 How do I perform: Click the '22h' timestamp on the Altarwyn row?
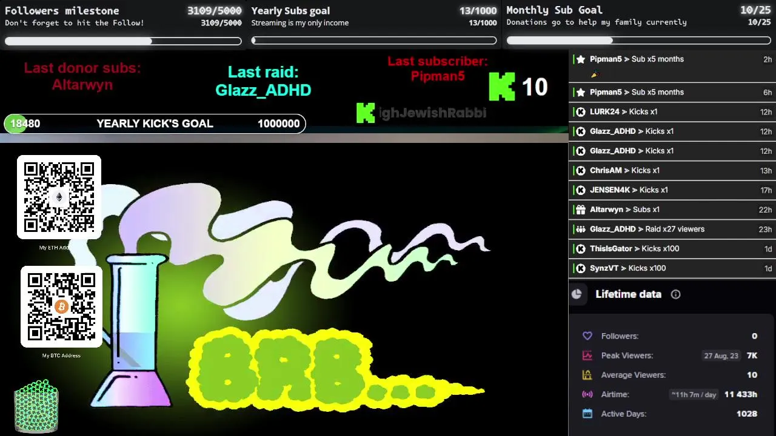pyautogui.click(x=765, y=210)
